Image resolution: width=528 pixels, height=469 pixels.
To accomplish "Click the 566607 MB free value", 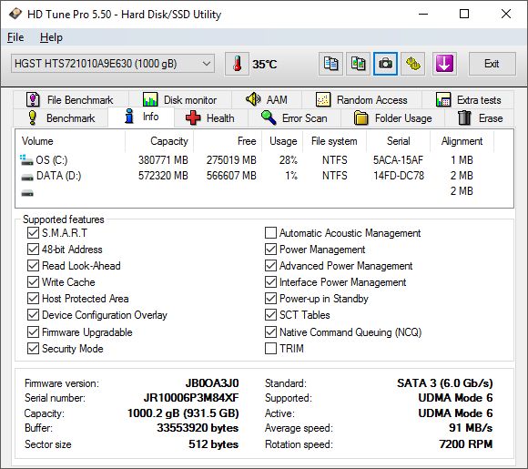I will [x=231, y=176].
